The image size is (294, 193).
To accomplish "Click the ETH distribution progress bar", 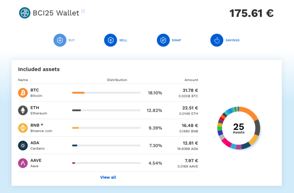I will click(106, 110).
